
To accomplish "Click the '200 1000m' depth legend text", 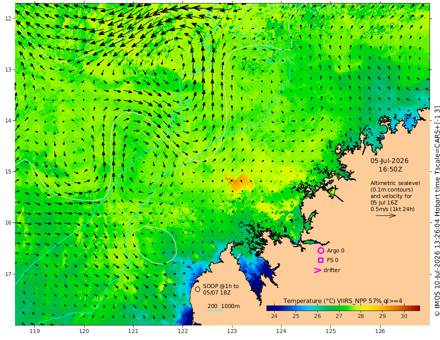I will tap(223, 306).
